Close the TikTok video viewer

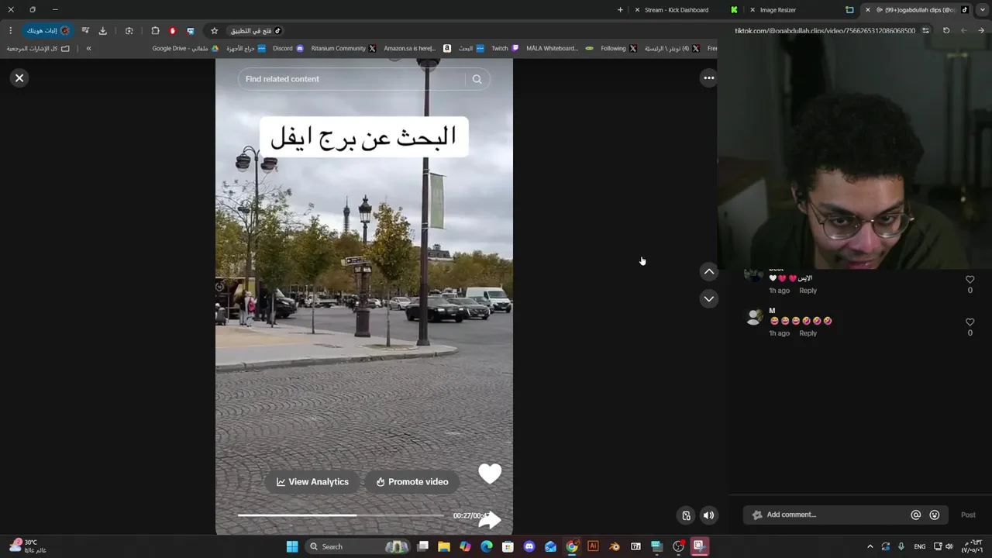[x=19, y=78]
